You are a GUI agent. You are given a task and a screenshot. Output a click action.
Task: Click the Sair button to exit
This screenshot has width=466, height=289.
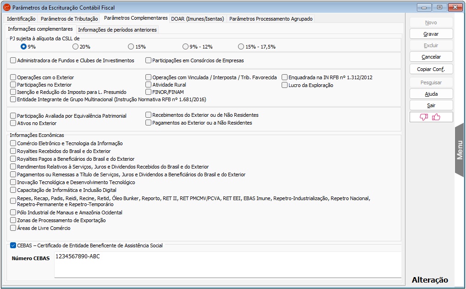(431, 105)
